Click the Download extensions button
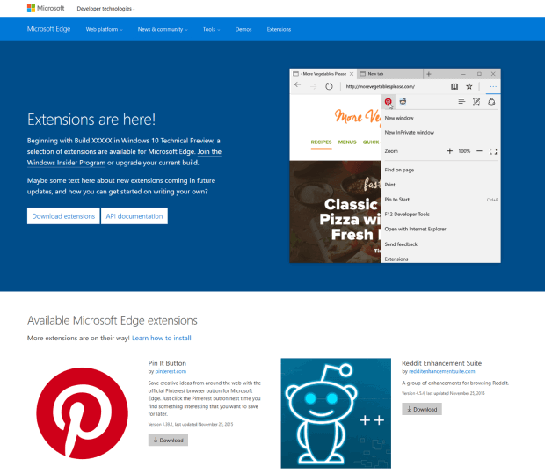Viewport: 545px width, 474px height. tap(63, 216)
